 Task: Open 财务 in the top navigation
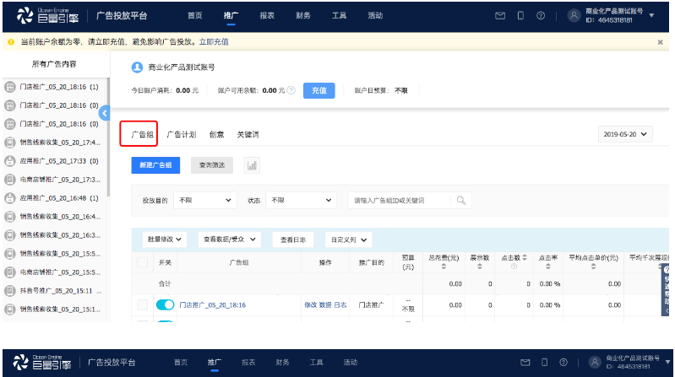pyautogui.click(x=303, y=15)
